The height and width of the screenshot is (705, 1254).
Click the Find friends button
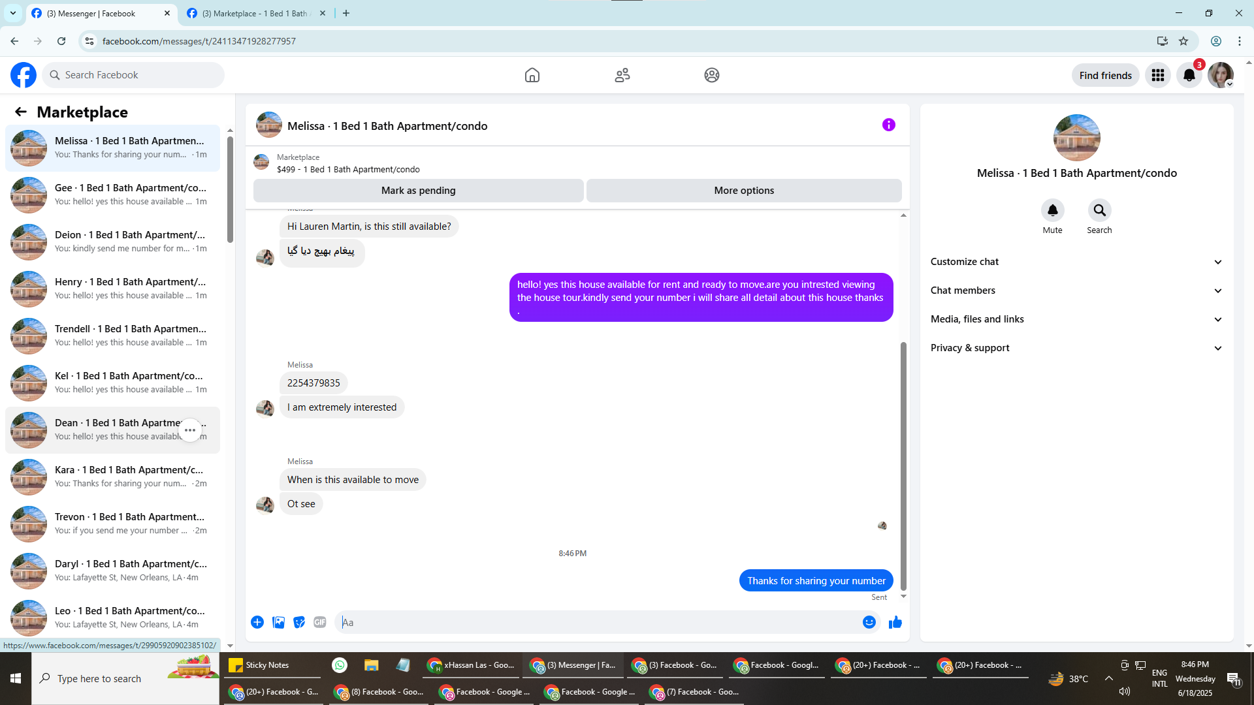1106,75
